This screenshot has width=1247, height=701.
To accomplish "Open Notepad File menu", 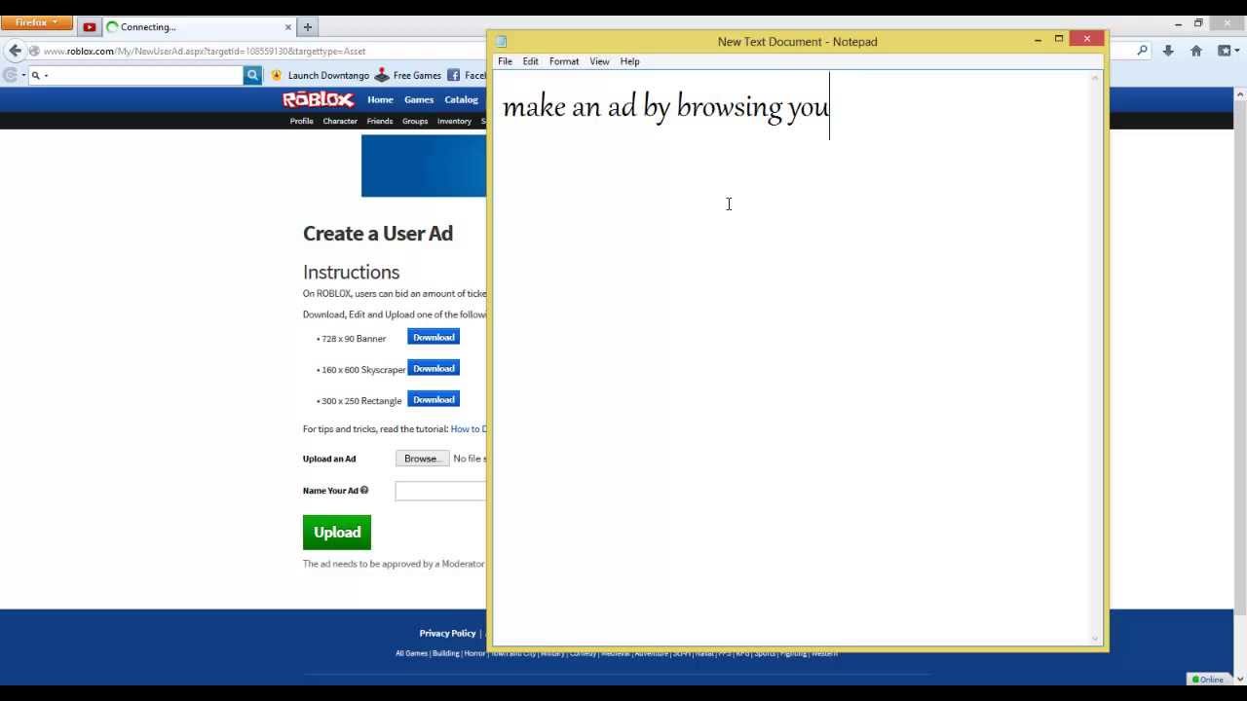I will pyautogui.click(x=505, y=61).
